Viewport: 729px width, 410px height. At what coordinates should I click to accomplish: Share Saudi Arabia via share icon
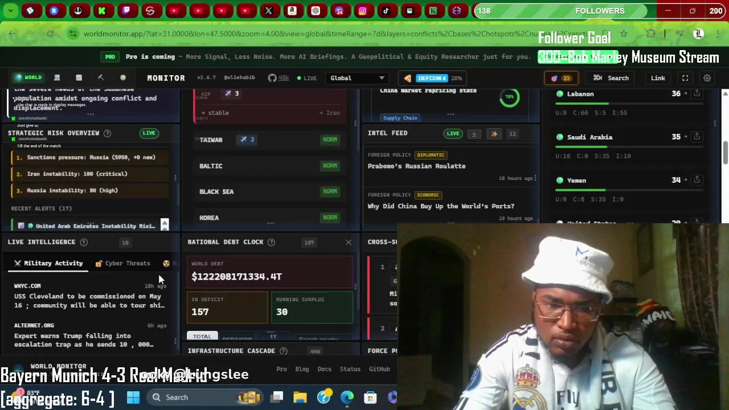[697, 137]
